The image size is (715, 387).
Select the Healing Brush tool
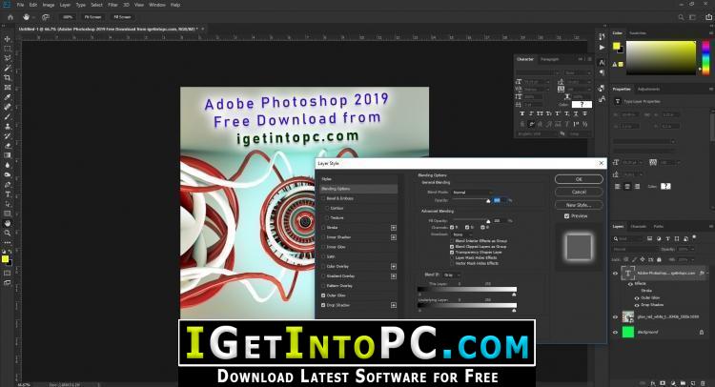click(x=8, y=107)
